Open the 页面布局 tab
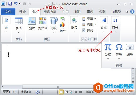 point(50,11)
